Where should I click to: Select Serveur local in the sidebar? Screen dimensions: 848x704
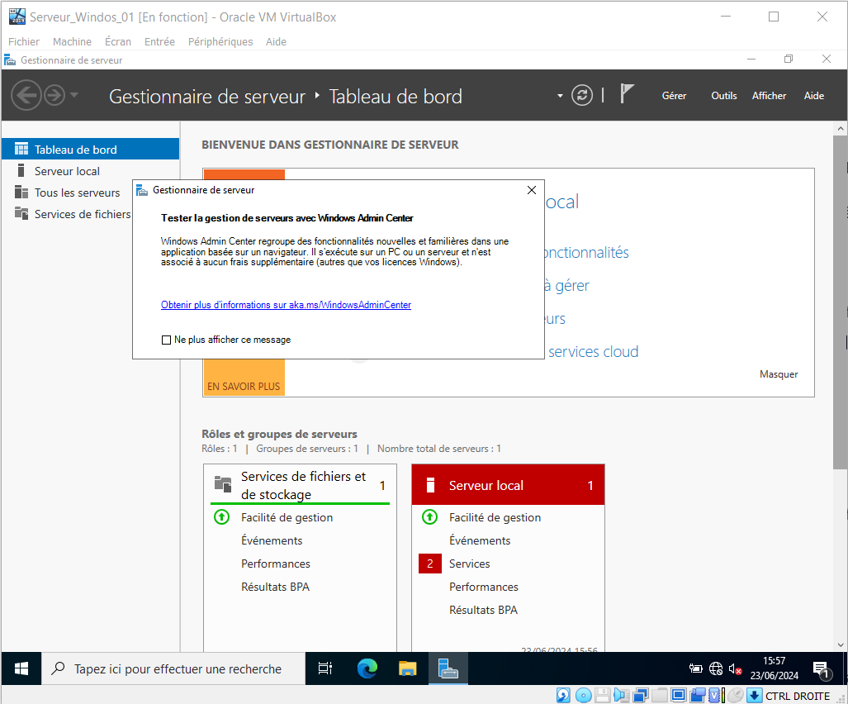(67, 171)
